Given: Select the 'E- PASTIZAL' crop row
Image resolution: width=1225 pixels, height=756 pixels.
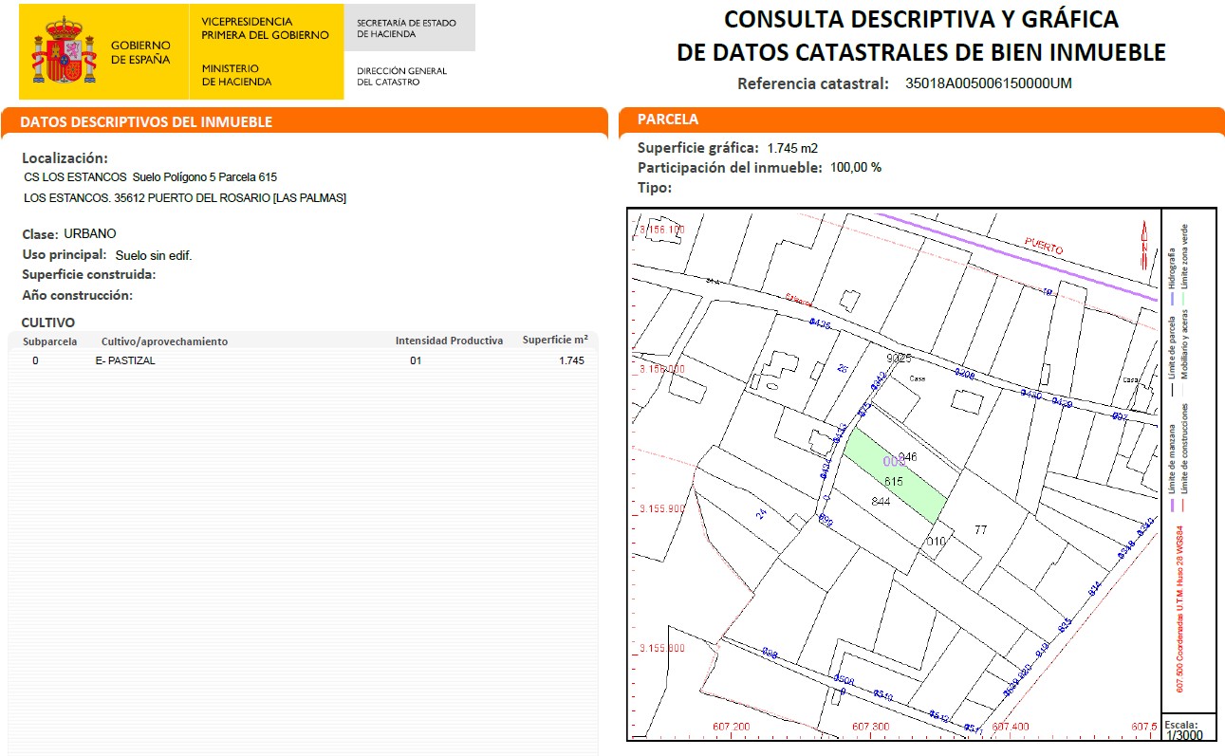Looking at the screenshot, I should pyautogui.click(x=125, y=360).
